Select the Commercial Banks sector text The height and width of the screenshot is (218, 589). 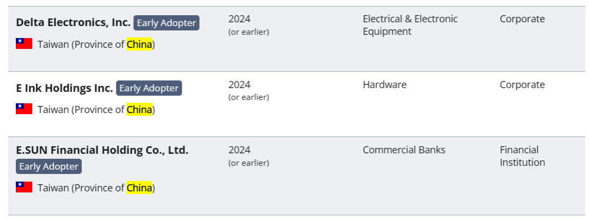tap(404, 150)
